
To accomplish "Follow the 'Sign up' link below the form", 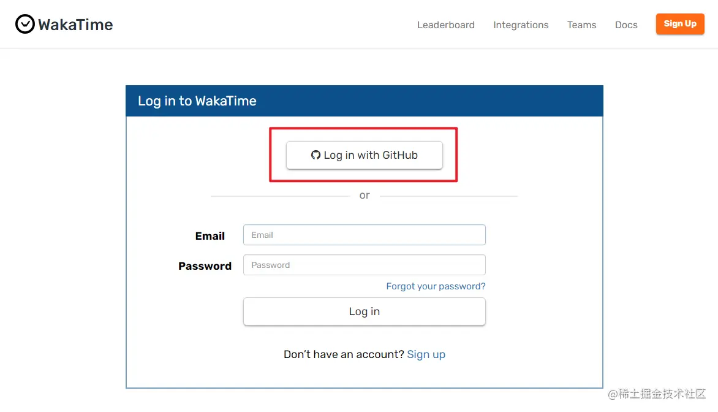I will (x=426, y=354).
